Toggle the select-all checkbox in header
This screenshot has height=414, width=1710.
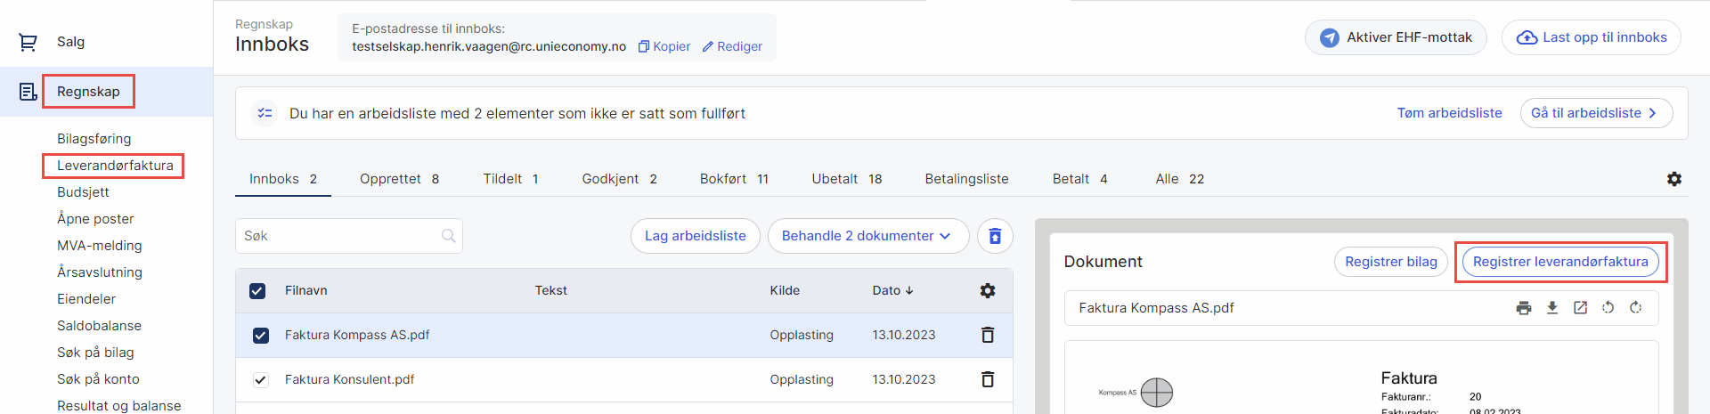257,291
